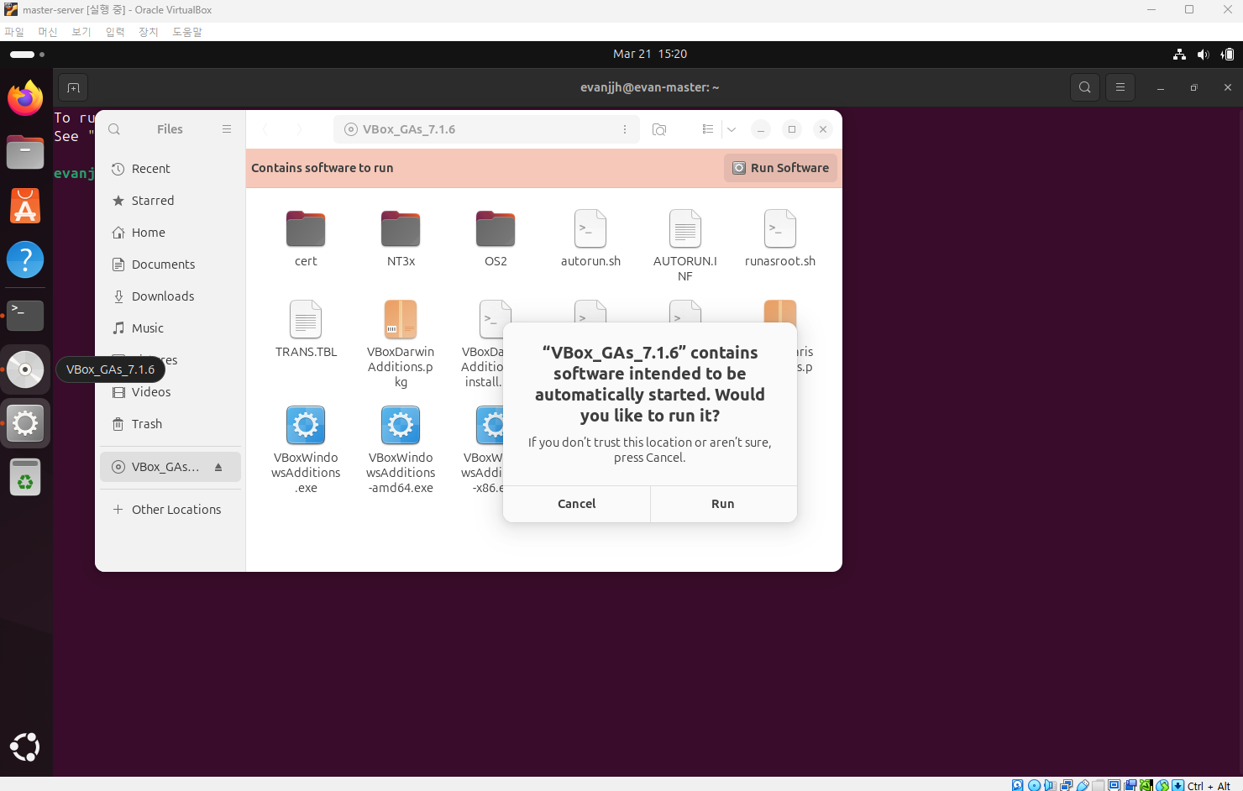Screen dimensions: 1243x791
Task: Open Show Apps in the dock
Action: (x=25, y=746)
